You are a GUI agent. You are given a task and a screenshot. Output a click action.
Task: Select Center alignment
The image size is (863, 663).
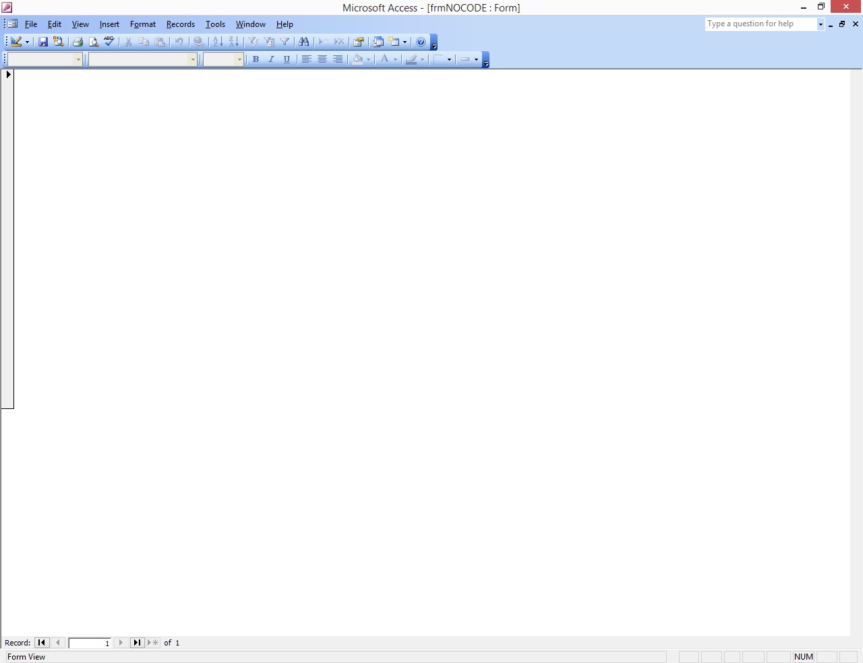[322, 59]
